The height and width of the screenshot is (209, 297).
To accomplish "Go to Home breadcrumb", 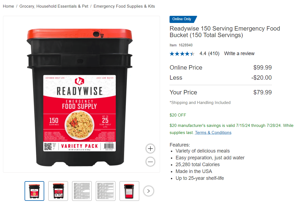I will click(8, 6).
